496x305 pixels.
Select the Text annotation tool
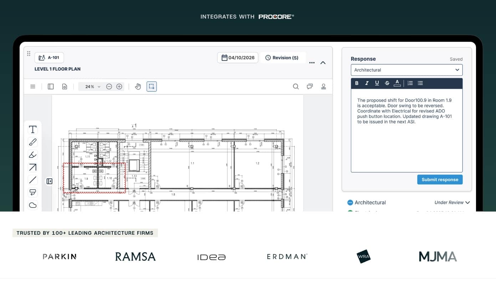click(x=33, y=129)
